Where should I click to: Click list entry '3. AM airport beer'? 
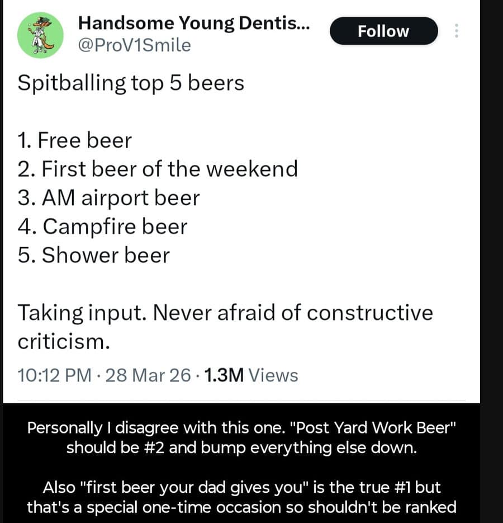click(109, 197)
